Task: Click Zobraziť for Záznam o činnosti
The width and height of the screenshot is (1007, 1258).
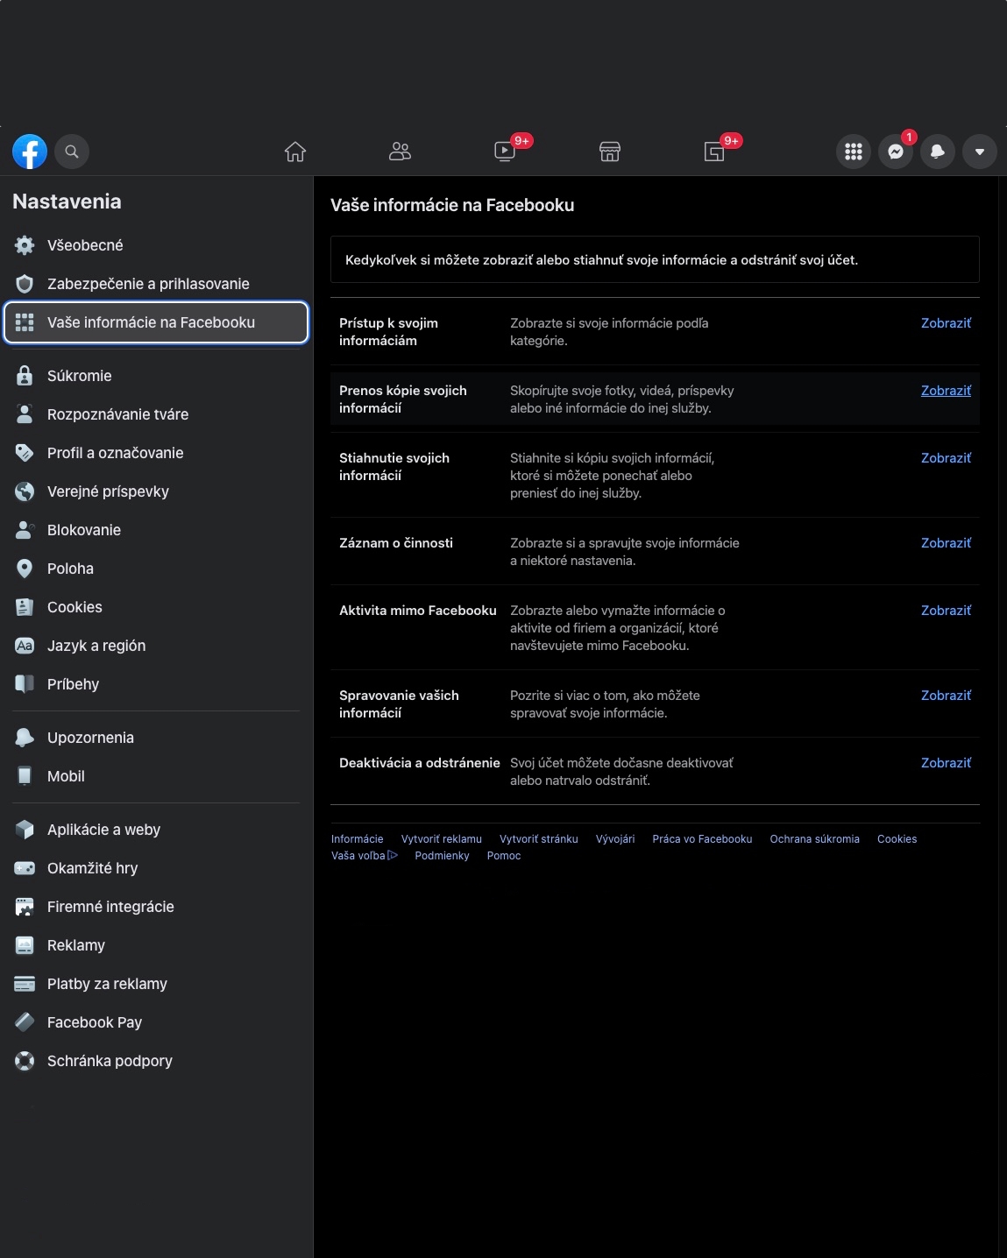Action: coord(946,543)
